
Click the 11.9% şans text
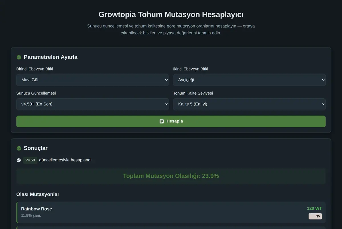pos(31,215)
